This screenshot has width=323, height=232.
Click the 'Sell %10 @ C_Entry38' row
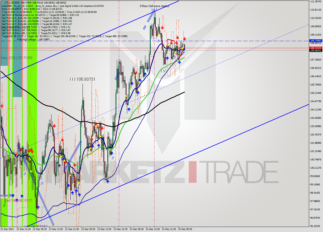[37, 18]
